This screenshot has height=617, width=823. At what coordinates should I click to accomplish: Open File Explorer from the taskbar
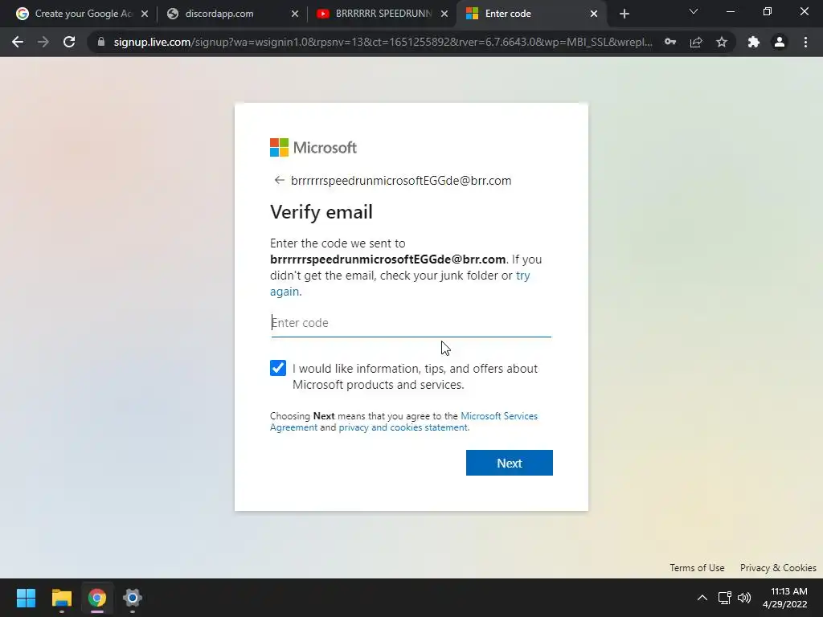pos(61,598)
